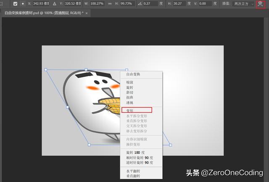
Task: Close the 自由变换案例素材.psd document tab
Action: pyautogui.click(x=87, y=13)
